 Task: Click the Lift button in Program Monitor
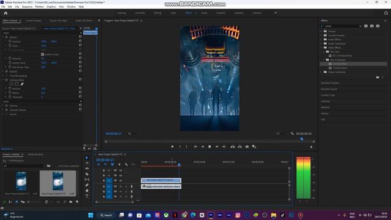(x=232, y=147)
